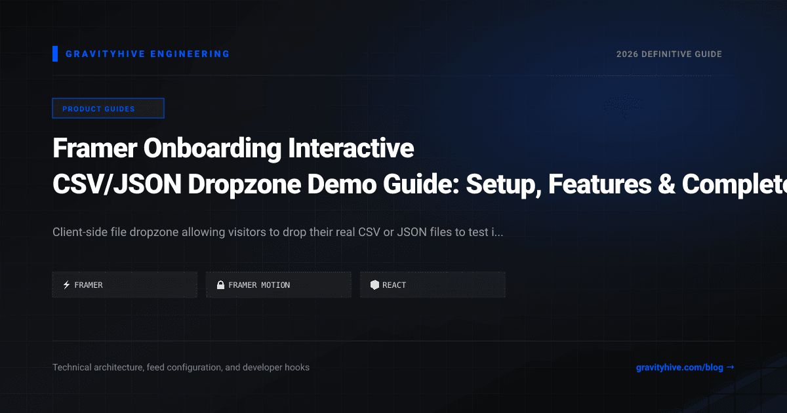Image resolution: width=787 pixels, height=413 pixels.
Task: Click the lightning bolt icon in FRAMER chip
Action: click(x=66, y=285)
